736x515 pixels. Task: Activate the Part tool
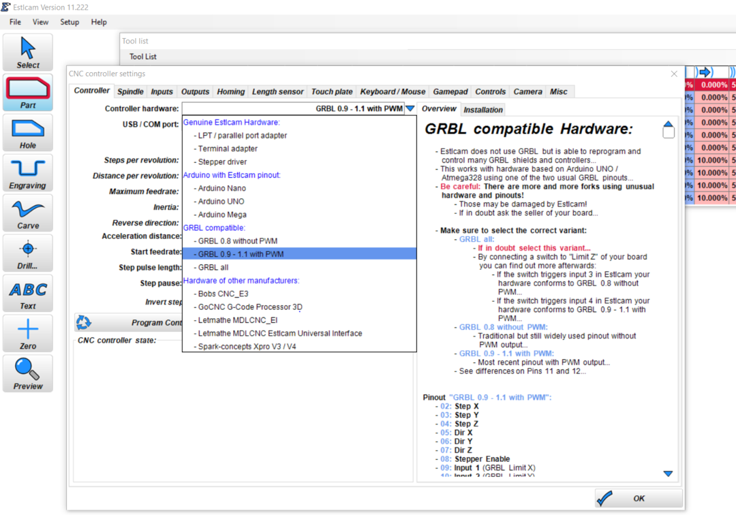(28, 93)
